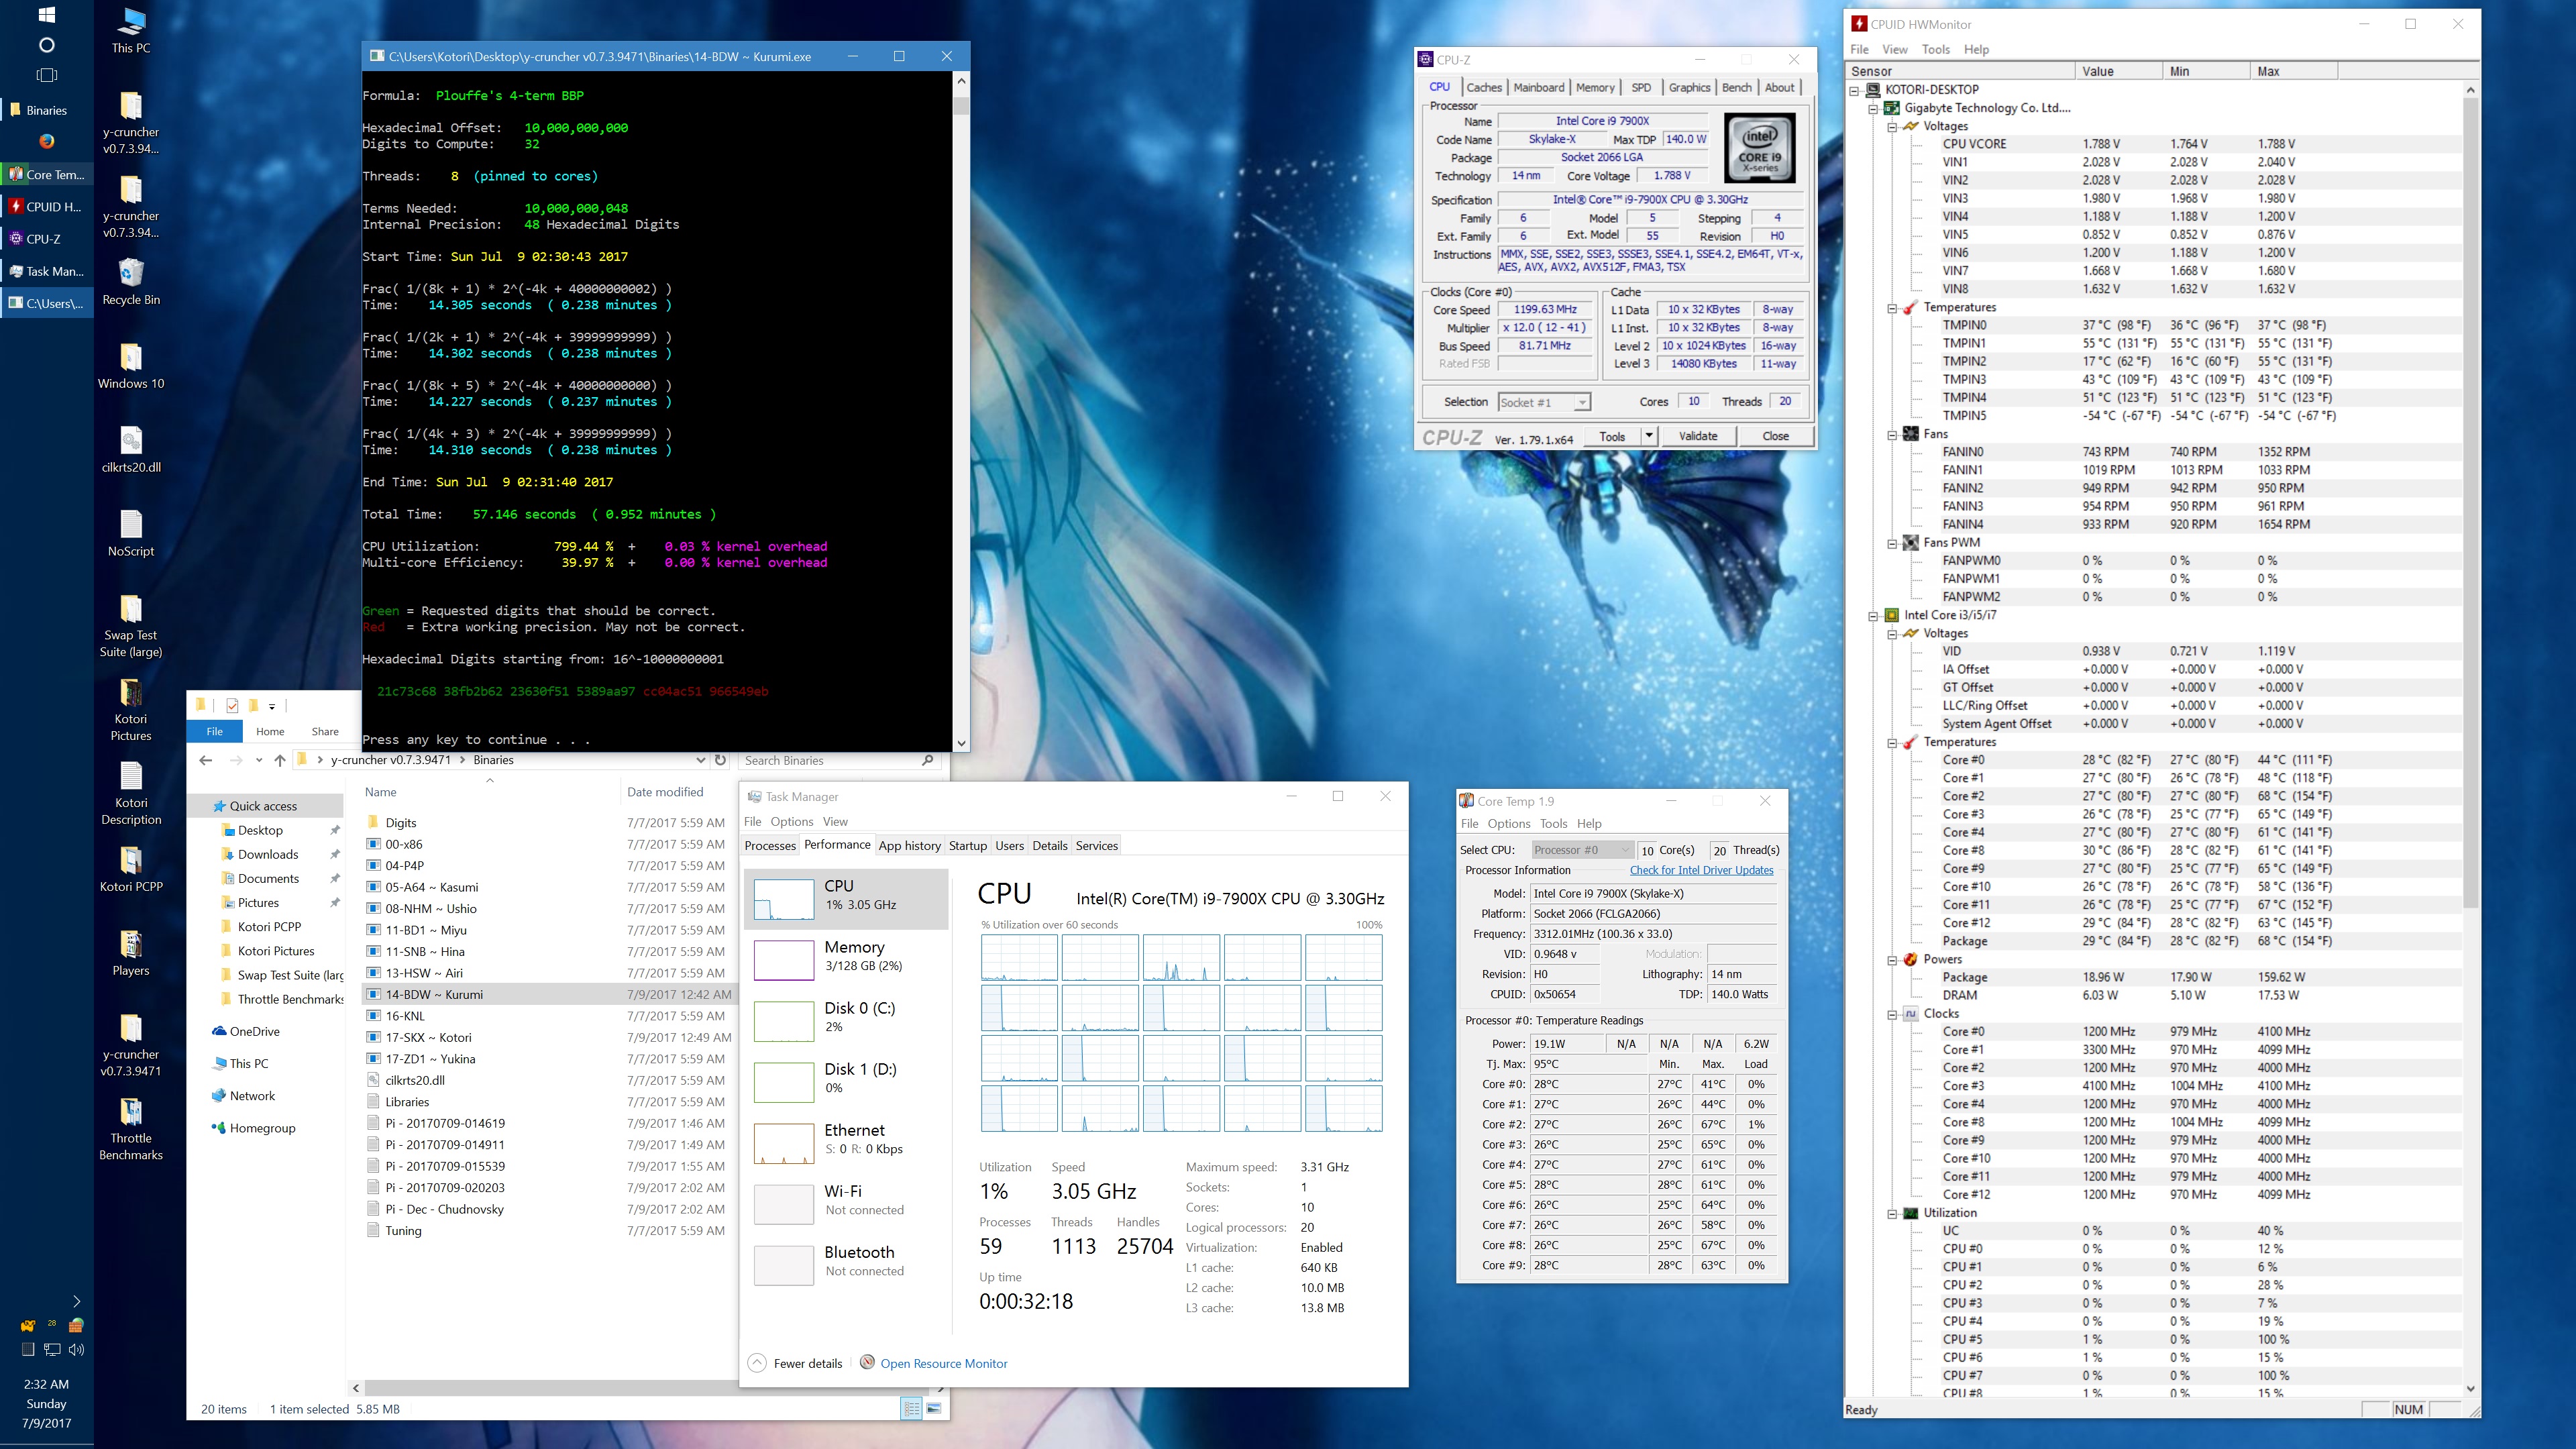The width and height of the screenshot is (2576, 1449).
Task: Collapse the Fans PWM node in HWMonitor
Action: (1892, 543)
